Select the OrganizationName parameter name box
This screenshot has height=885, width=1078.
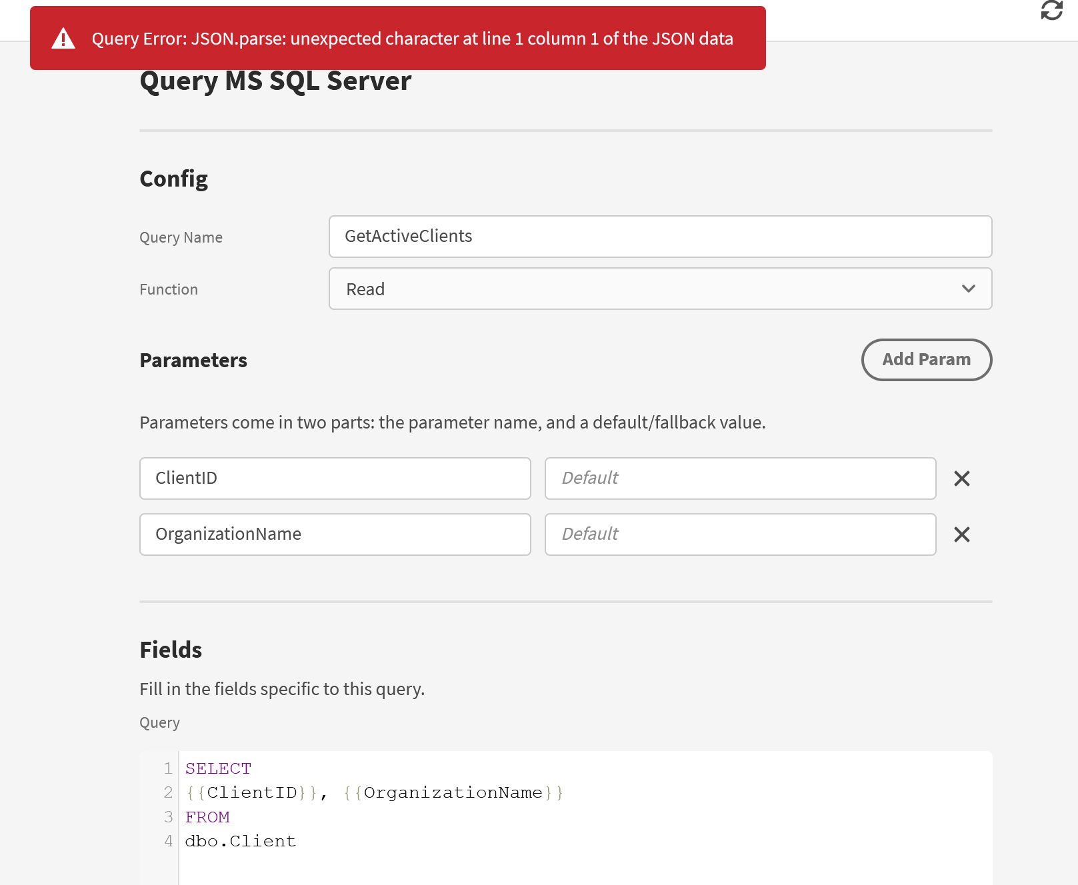tap(335, 534)
